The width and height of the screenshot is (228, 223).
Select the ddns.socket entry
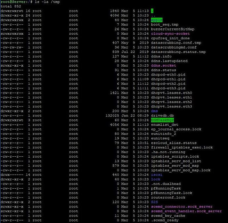[x=164, y=66]
